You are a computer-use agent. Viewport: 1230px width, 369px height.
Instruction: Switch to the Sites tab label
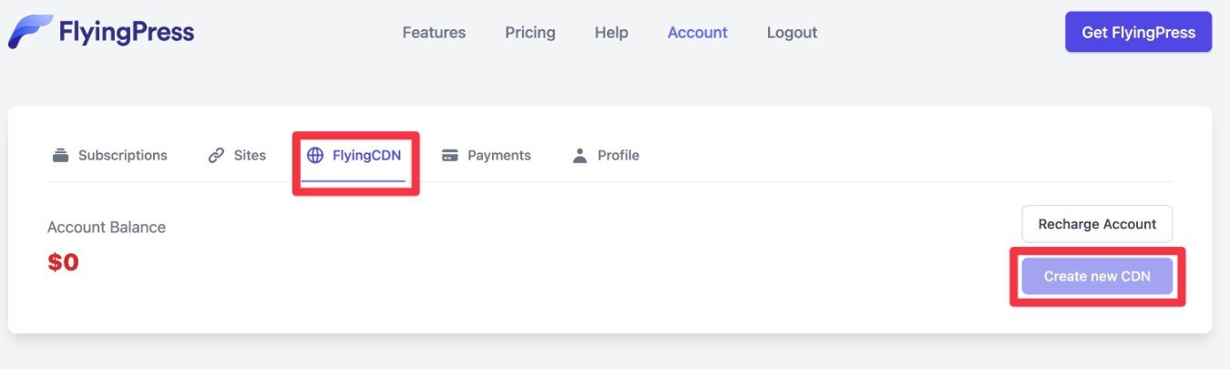tap(250, 155)
